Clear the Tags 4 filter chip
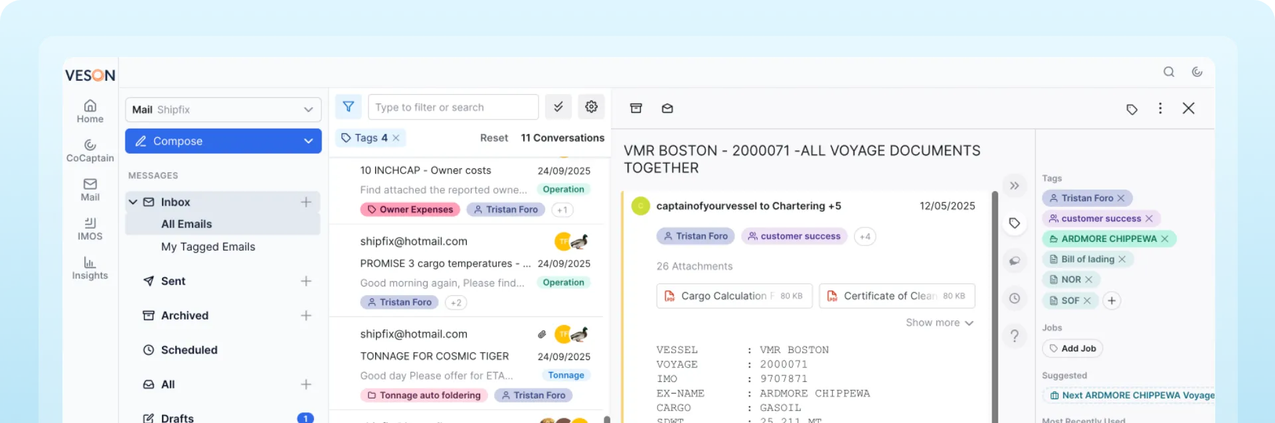Viewport: 1275px width, 423px height. tap(396, 138)
